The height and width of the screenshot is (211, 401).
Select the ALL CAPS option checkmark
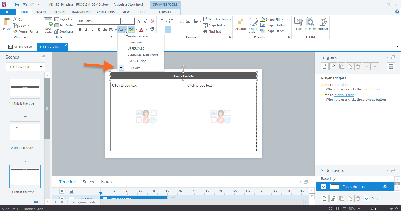[x=121, y=67]
